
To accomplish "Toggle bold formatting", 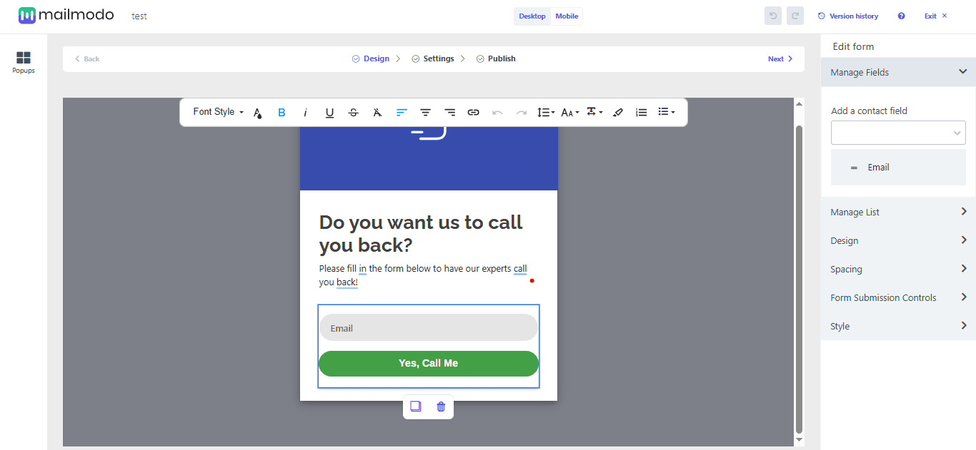I will click(x=282, y=113).
